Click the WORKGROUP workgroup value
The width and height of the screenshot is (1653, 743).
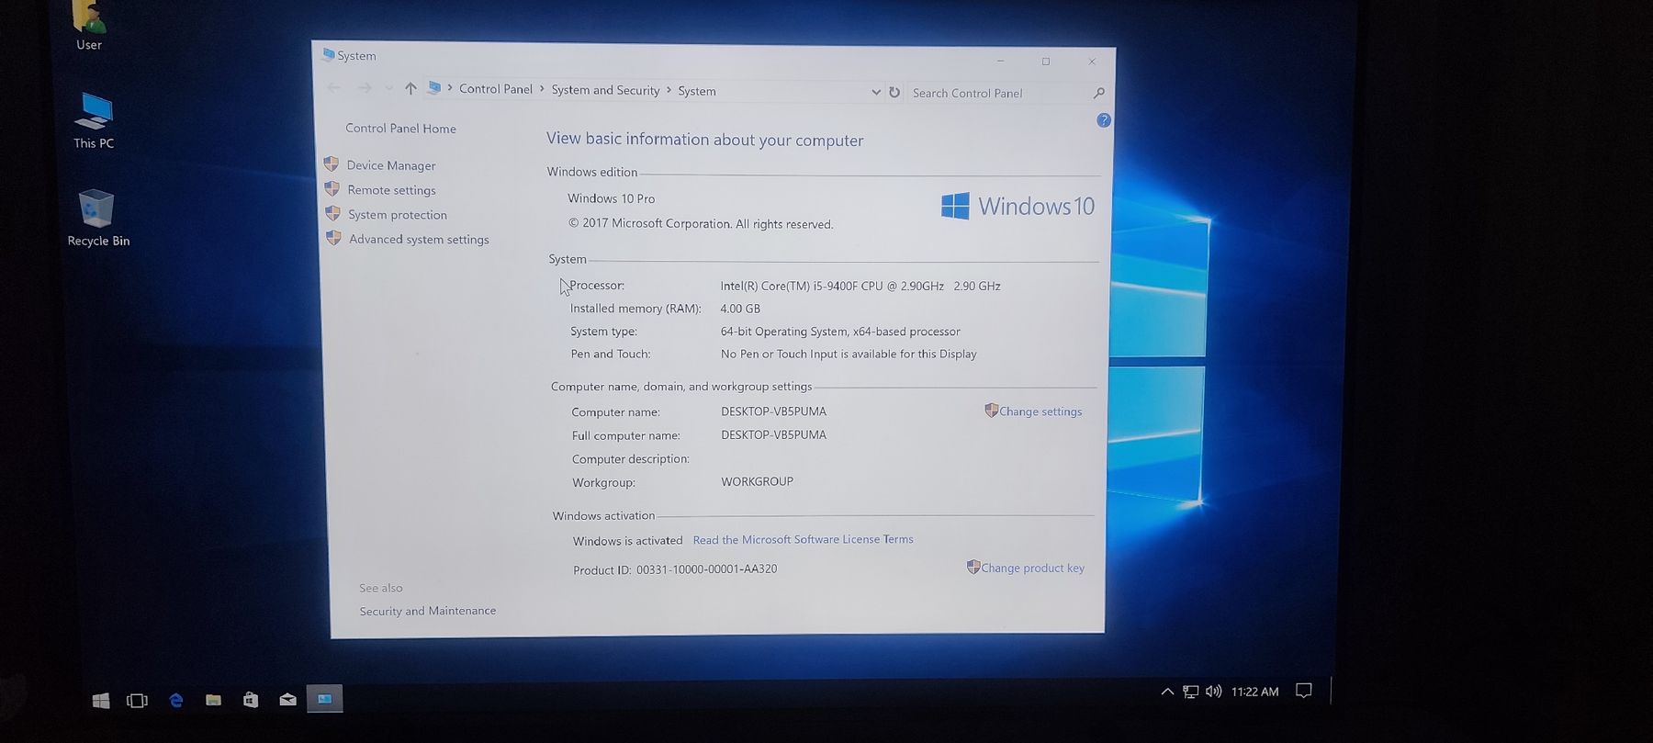pos(757,481)
